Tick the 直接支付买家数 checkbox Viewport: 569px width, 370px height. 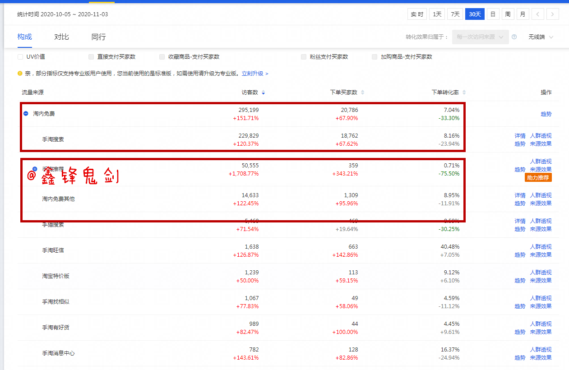(x=91, y=57)
